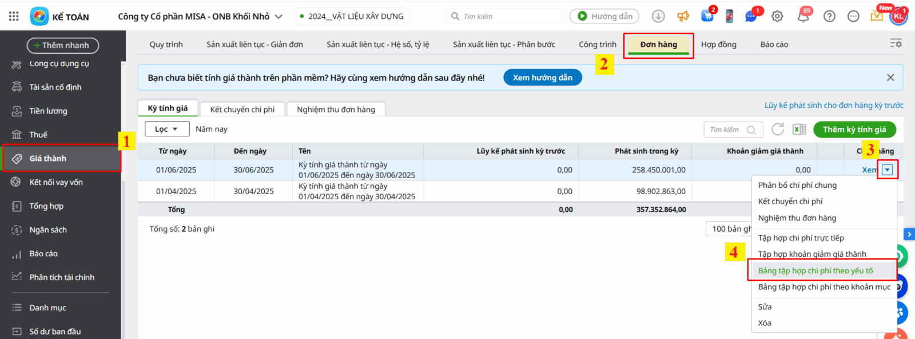Image resolution: width=915 pixels, height=339 pixels.
Task: Switch to the Hợp đồng tab
Action: [718, 45]
